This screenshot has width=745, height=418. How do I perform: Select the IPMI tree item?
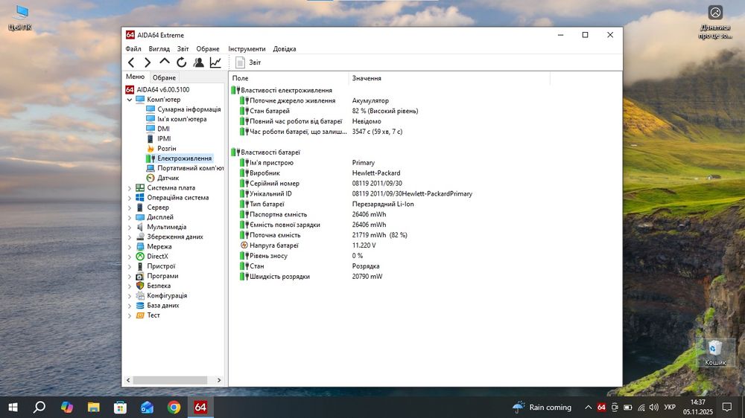pos(164,138)
